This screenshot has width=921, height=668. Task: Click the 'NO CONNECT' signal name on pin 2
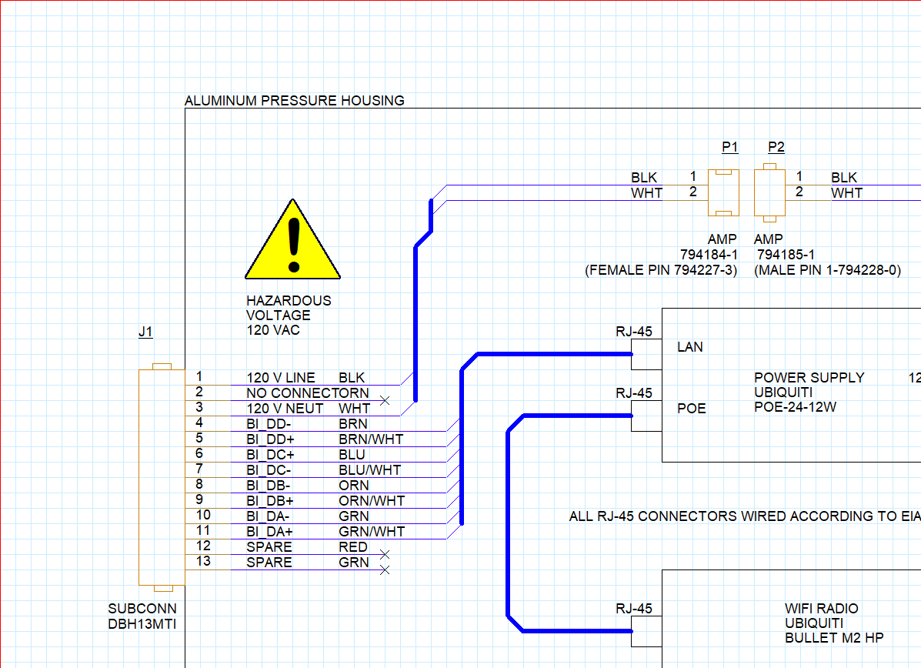coord(292,393)
